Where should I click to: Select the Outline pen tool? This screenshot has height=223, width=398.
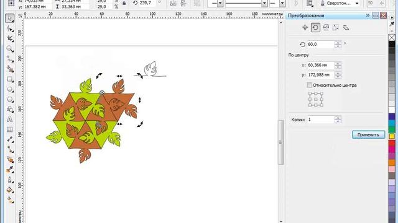tap(10, 180)
